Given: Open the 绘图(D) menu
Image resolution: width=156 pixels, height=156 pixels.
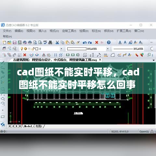Looking at the screenshot, I should 84,31.
